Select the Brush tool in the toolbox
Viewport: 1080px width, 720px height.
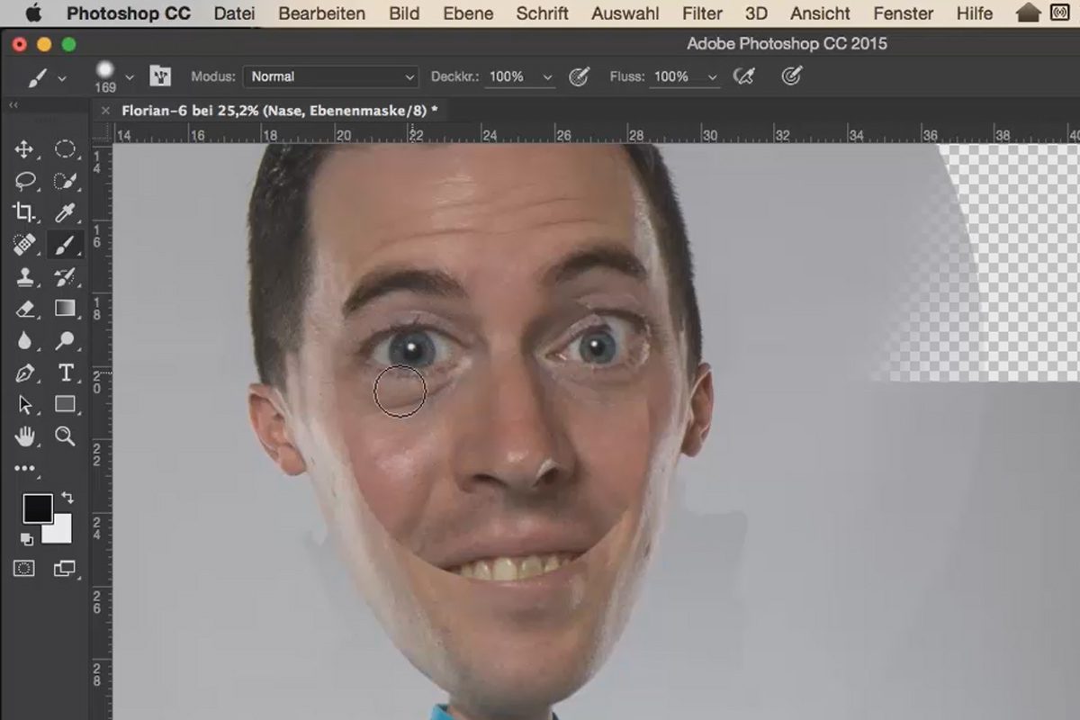tap(65, 245)
